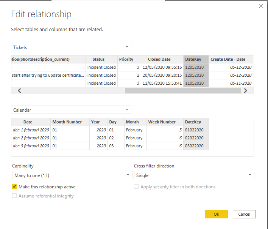The image size is (268, 229).
Task: Expand the Cross filter direction dropdown
Action: coord(194,175)
